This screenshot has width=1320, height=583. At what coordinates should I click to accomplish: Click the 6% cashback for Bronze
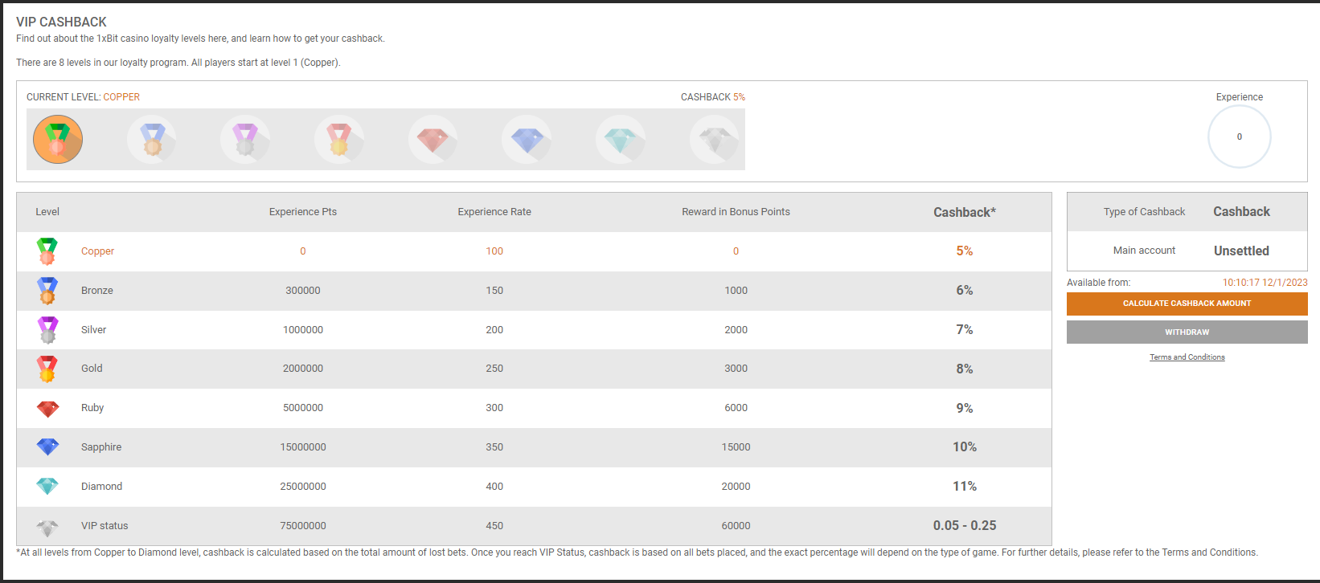965,291
